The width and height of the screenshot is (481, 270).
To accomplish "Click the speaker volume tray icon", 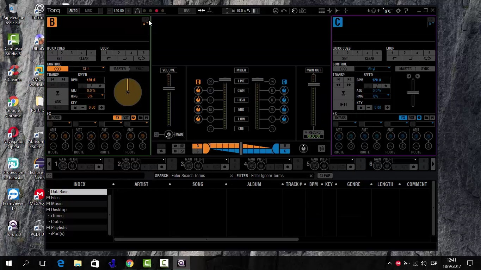I will 424,263.
